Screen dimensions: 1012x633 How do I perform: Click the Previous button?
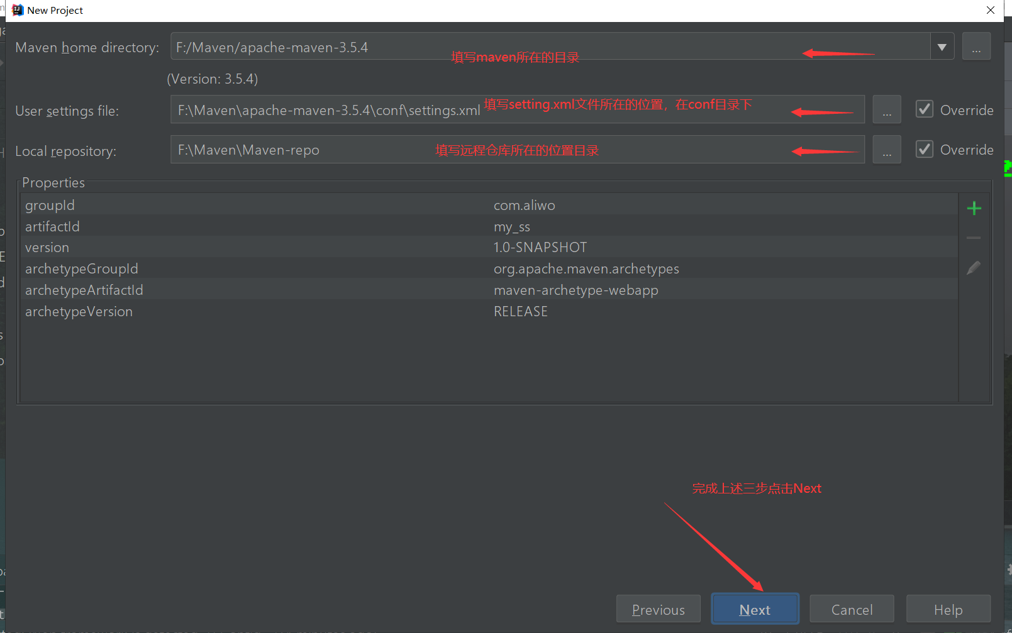658,608
